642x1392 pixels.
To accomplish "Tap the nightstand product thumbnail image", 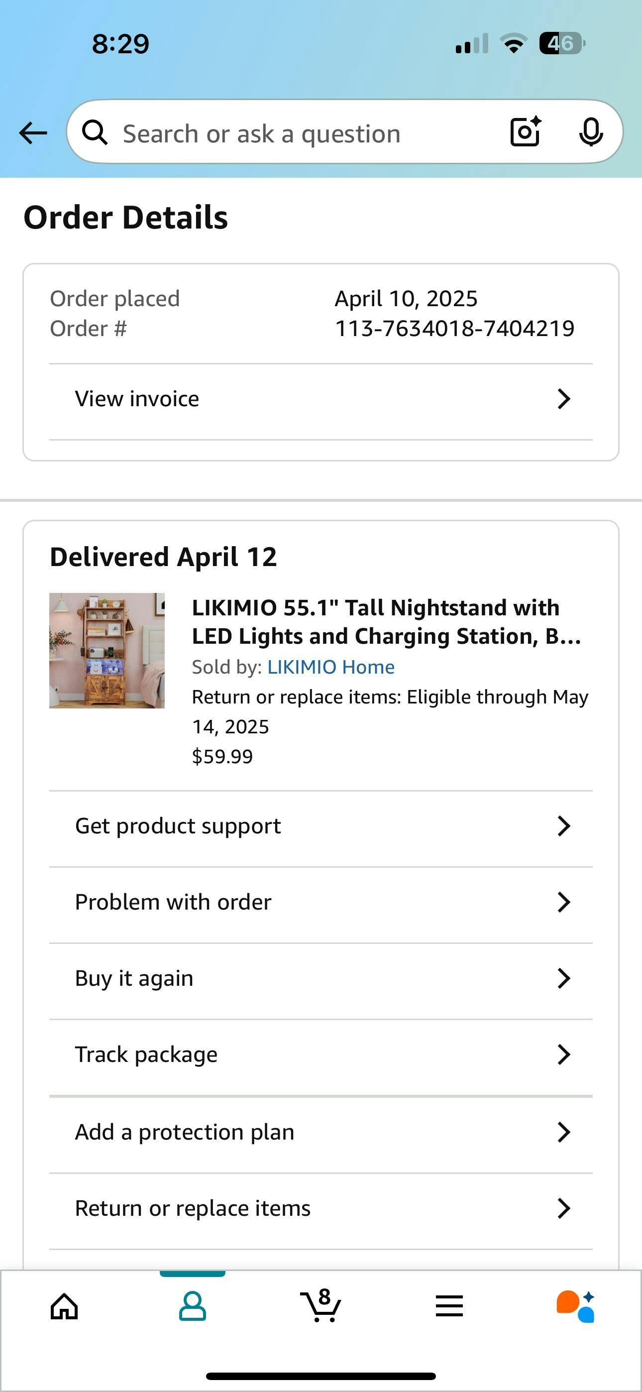I will [107, 651].
